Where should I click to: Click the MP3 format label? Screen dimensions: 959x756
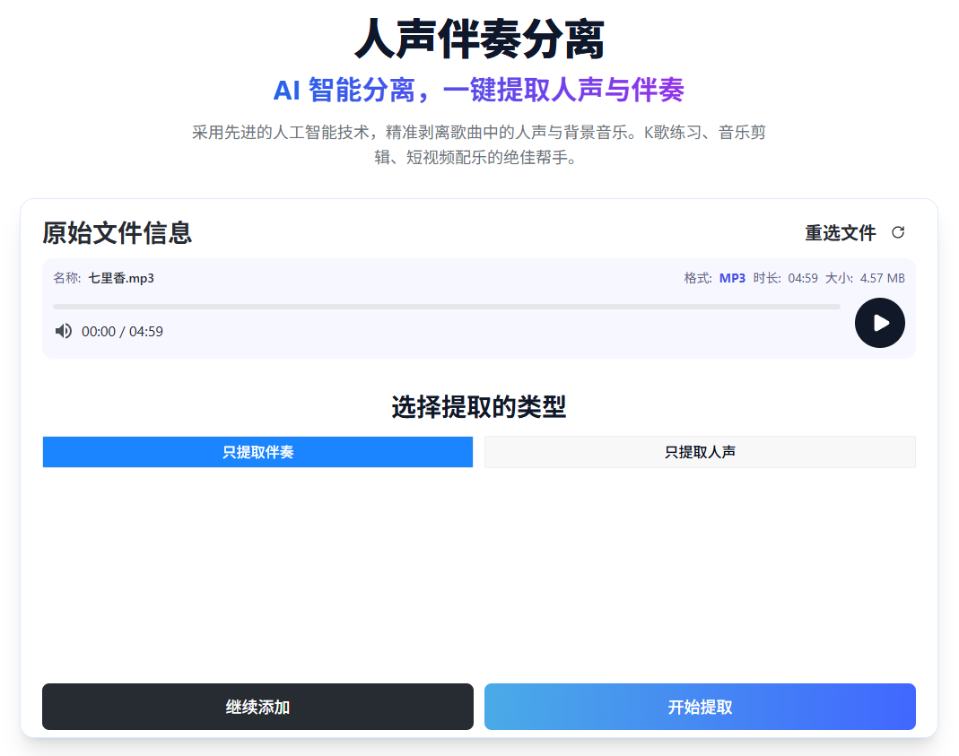(732, 278)
